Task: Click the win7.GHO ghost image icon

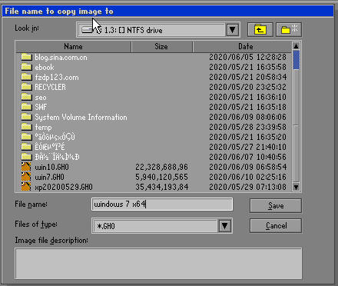Action: point(26,177)
